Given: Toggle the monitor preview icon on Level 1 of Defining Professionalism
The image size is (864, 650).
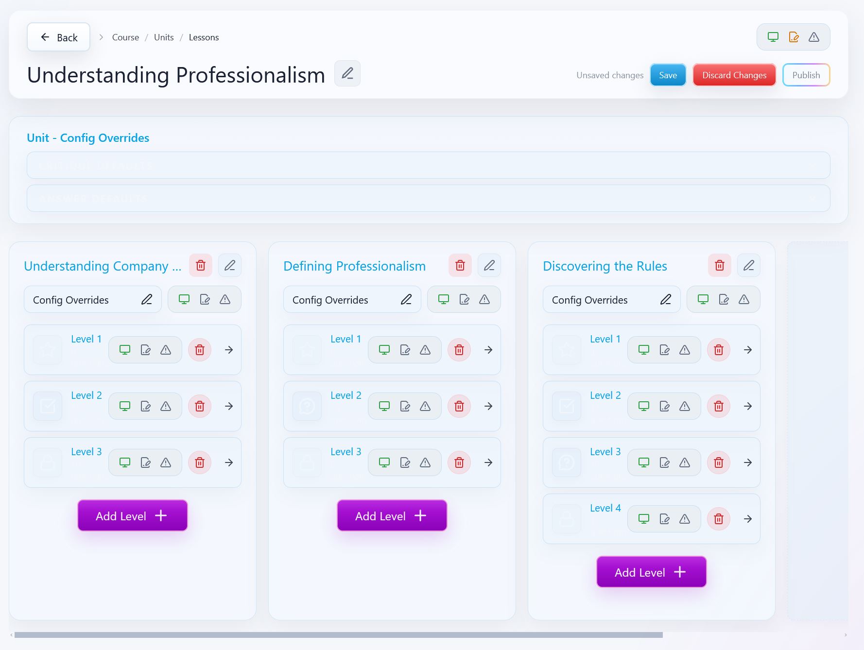Looking at the screenshot, I should (x=384, y=349).
